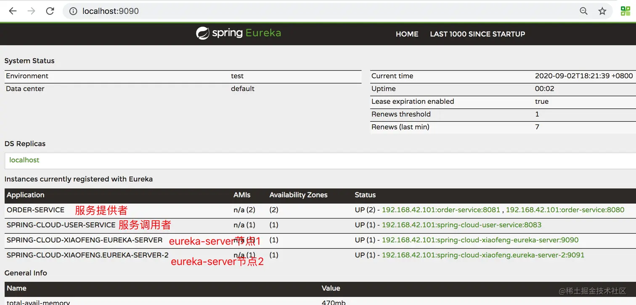Click the zoom magnifier icon in the address bar
636x305 pixels.
[x=583, y=11]
